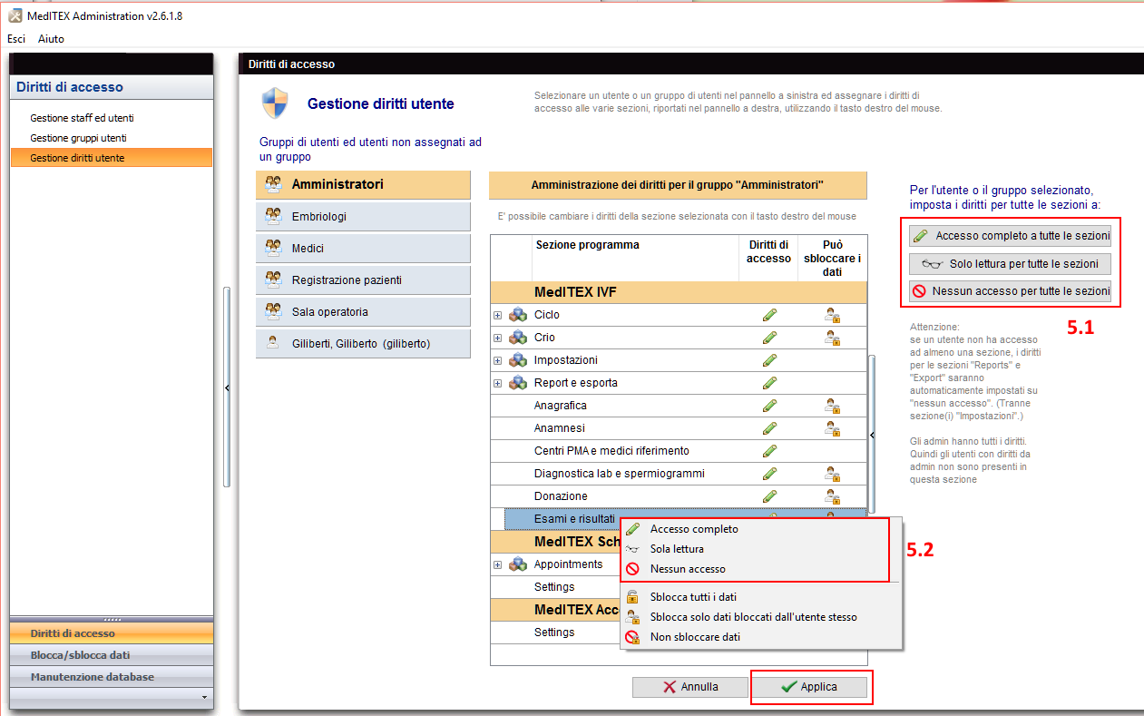Open Gestione diritti utente in sidebar
Viewport: 1144px width, 716px height.
(x=112, y=158)
